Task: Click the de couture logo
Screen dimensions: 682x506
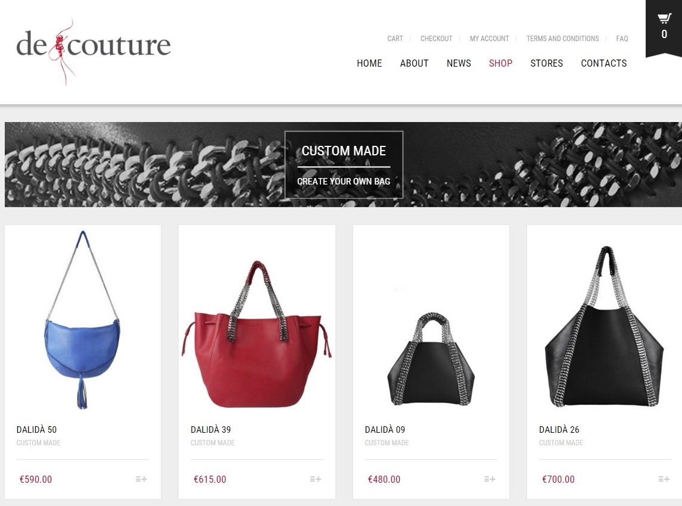Action: coord(93,51)
